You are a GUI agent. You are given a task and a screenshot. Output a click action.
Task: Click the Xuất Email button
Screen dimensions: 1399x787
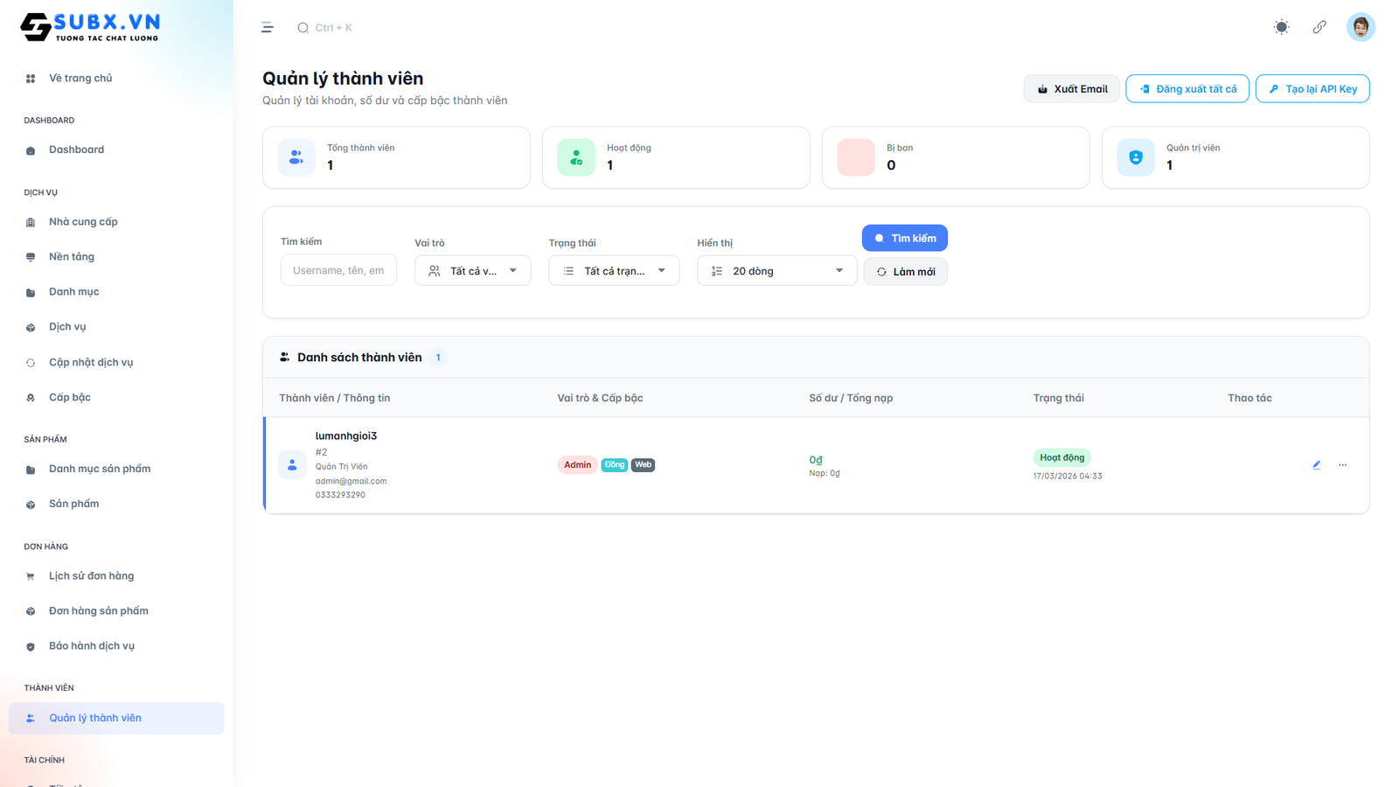[x=1071, y=89]
